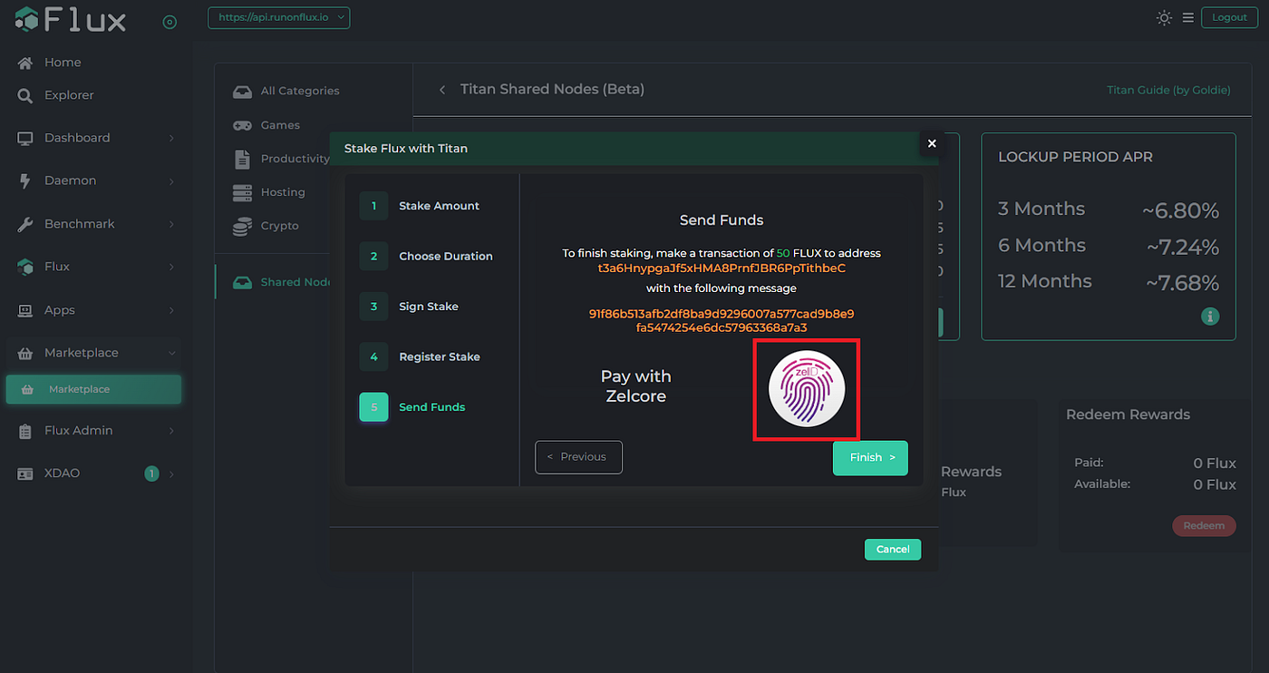Image resolution: width=1269 pixels, height=673 pixels.
Task: Click the Apps laptop icon
Action: tap(25, 310)
